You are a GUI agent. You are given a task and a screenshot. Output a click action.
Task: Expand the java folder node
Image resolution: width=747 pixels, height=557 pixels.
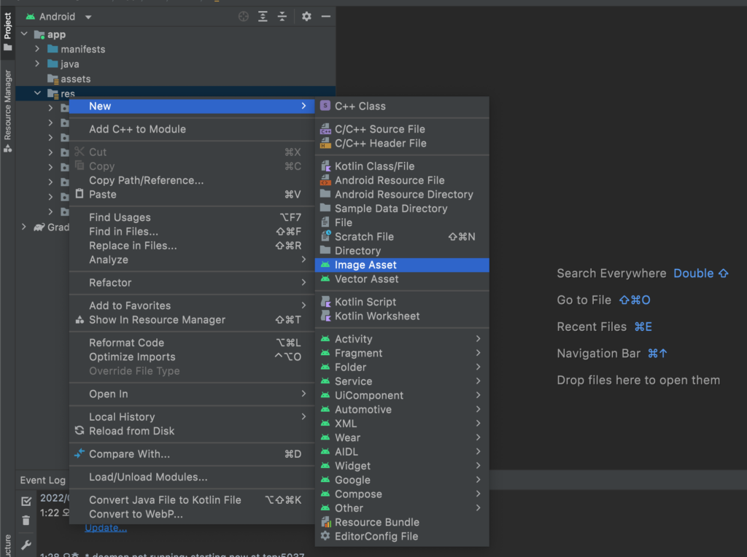pyautogui.click(x=37, y=64)
